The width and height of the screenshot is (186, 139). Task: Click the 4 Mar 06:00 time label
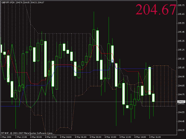click(81, 137)
